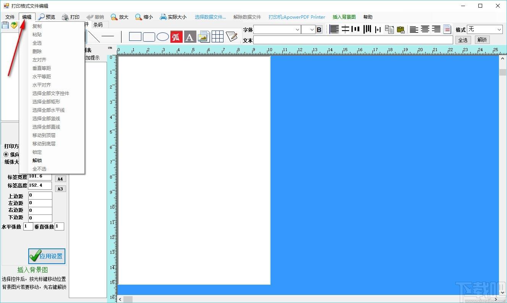Image resolution: width=507 pixels, height=303 pixels.
Task: Click the vertical scrollbar of canvas
Action: tap(502, 176)
